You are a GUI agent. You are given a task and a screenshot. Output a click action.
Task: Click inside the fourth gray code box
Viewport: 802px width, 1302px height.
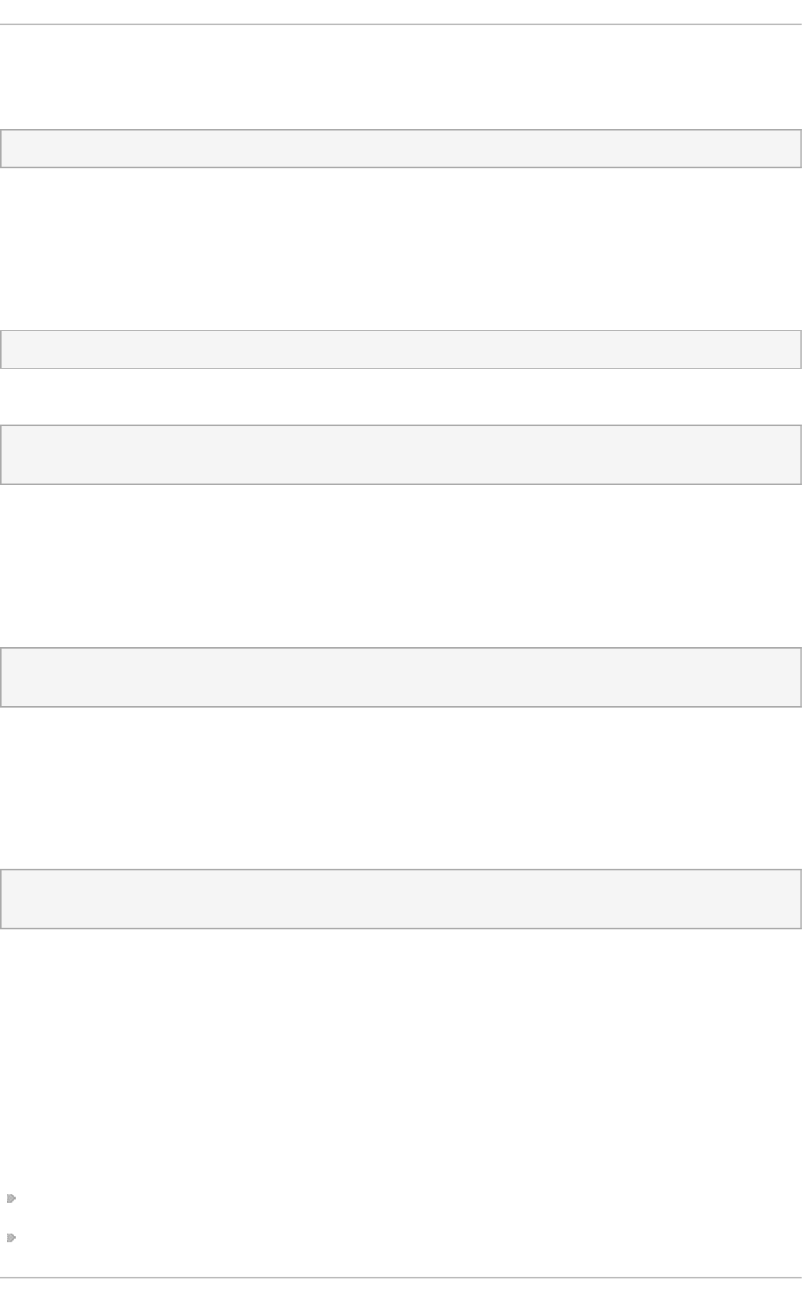point(401,677)
